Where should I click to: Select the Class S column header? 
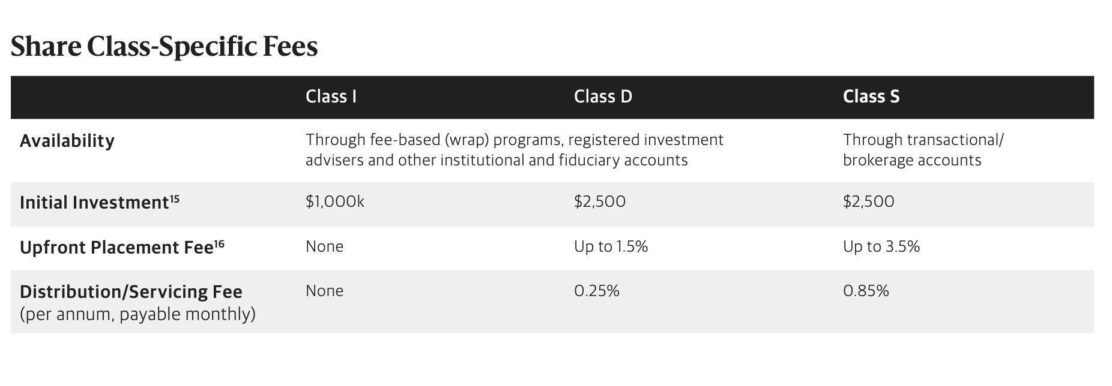[x=871, y=96]
